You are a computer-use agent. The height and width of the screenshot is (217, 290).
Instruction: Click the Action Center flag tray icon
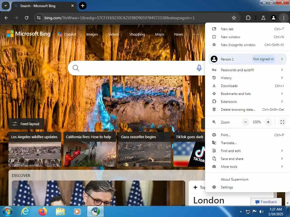point(254,212)
